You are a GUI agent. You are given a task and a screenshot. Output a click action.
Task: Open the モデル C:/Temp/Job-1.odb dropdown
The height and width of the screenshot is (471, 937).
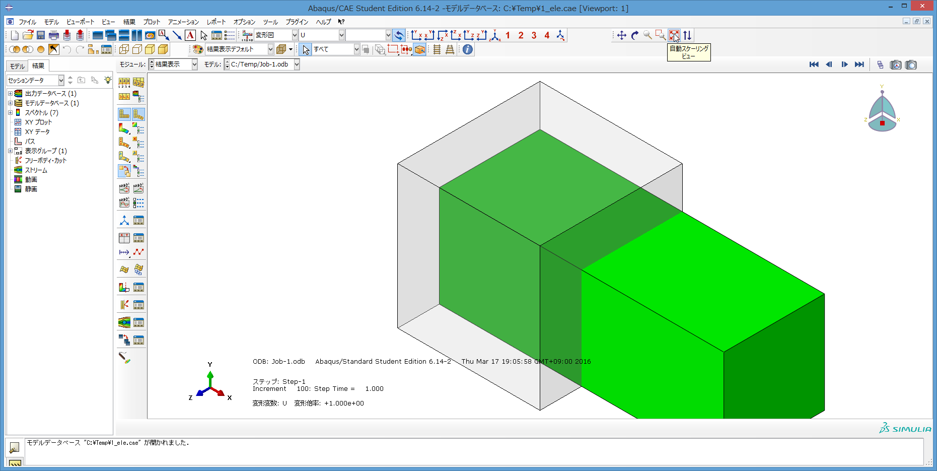pos(297,64)
